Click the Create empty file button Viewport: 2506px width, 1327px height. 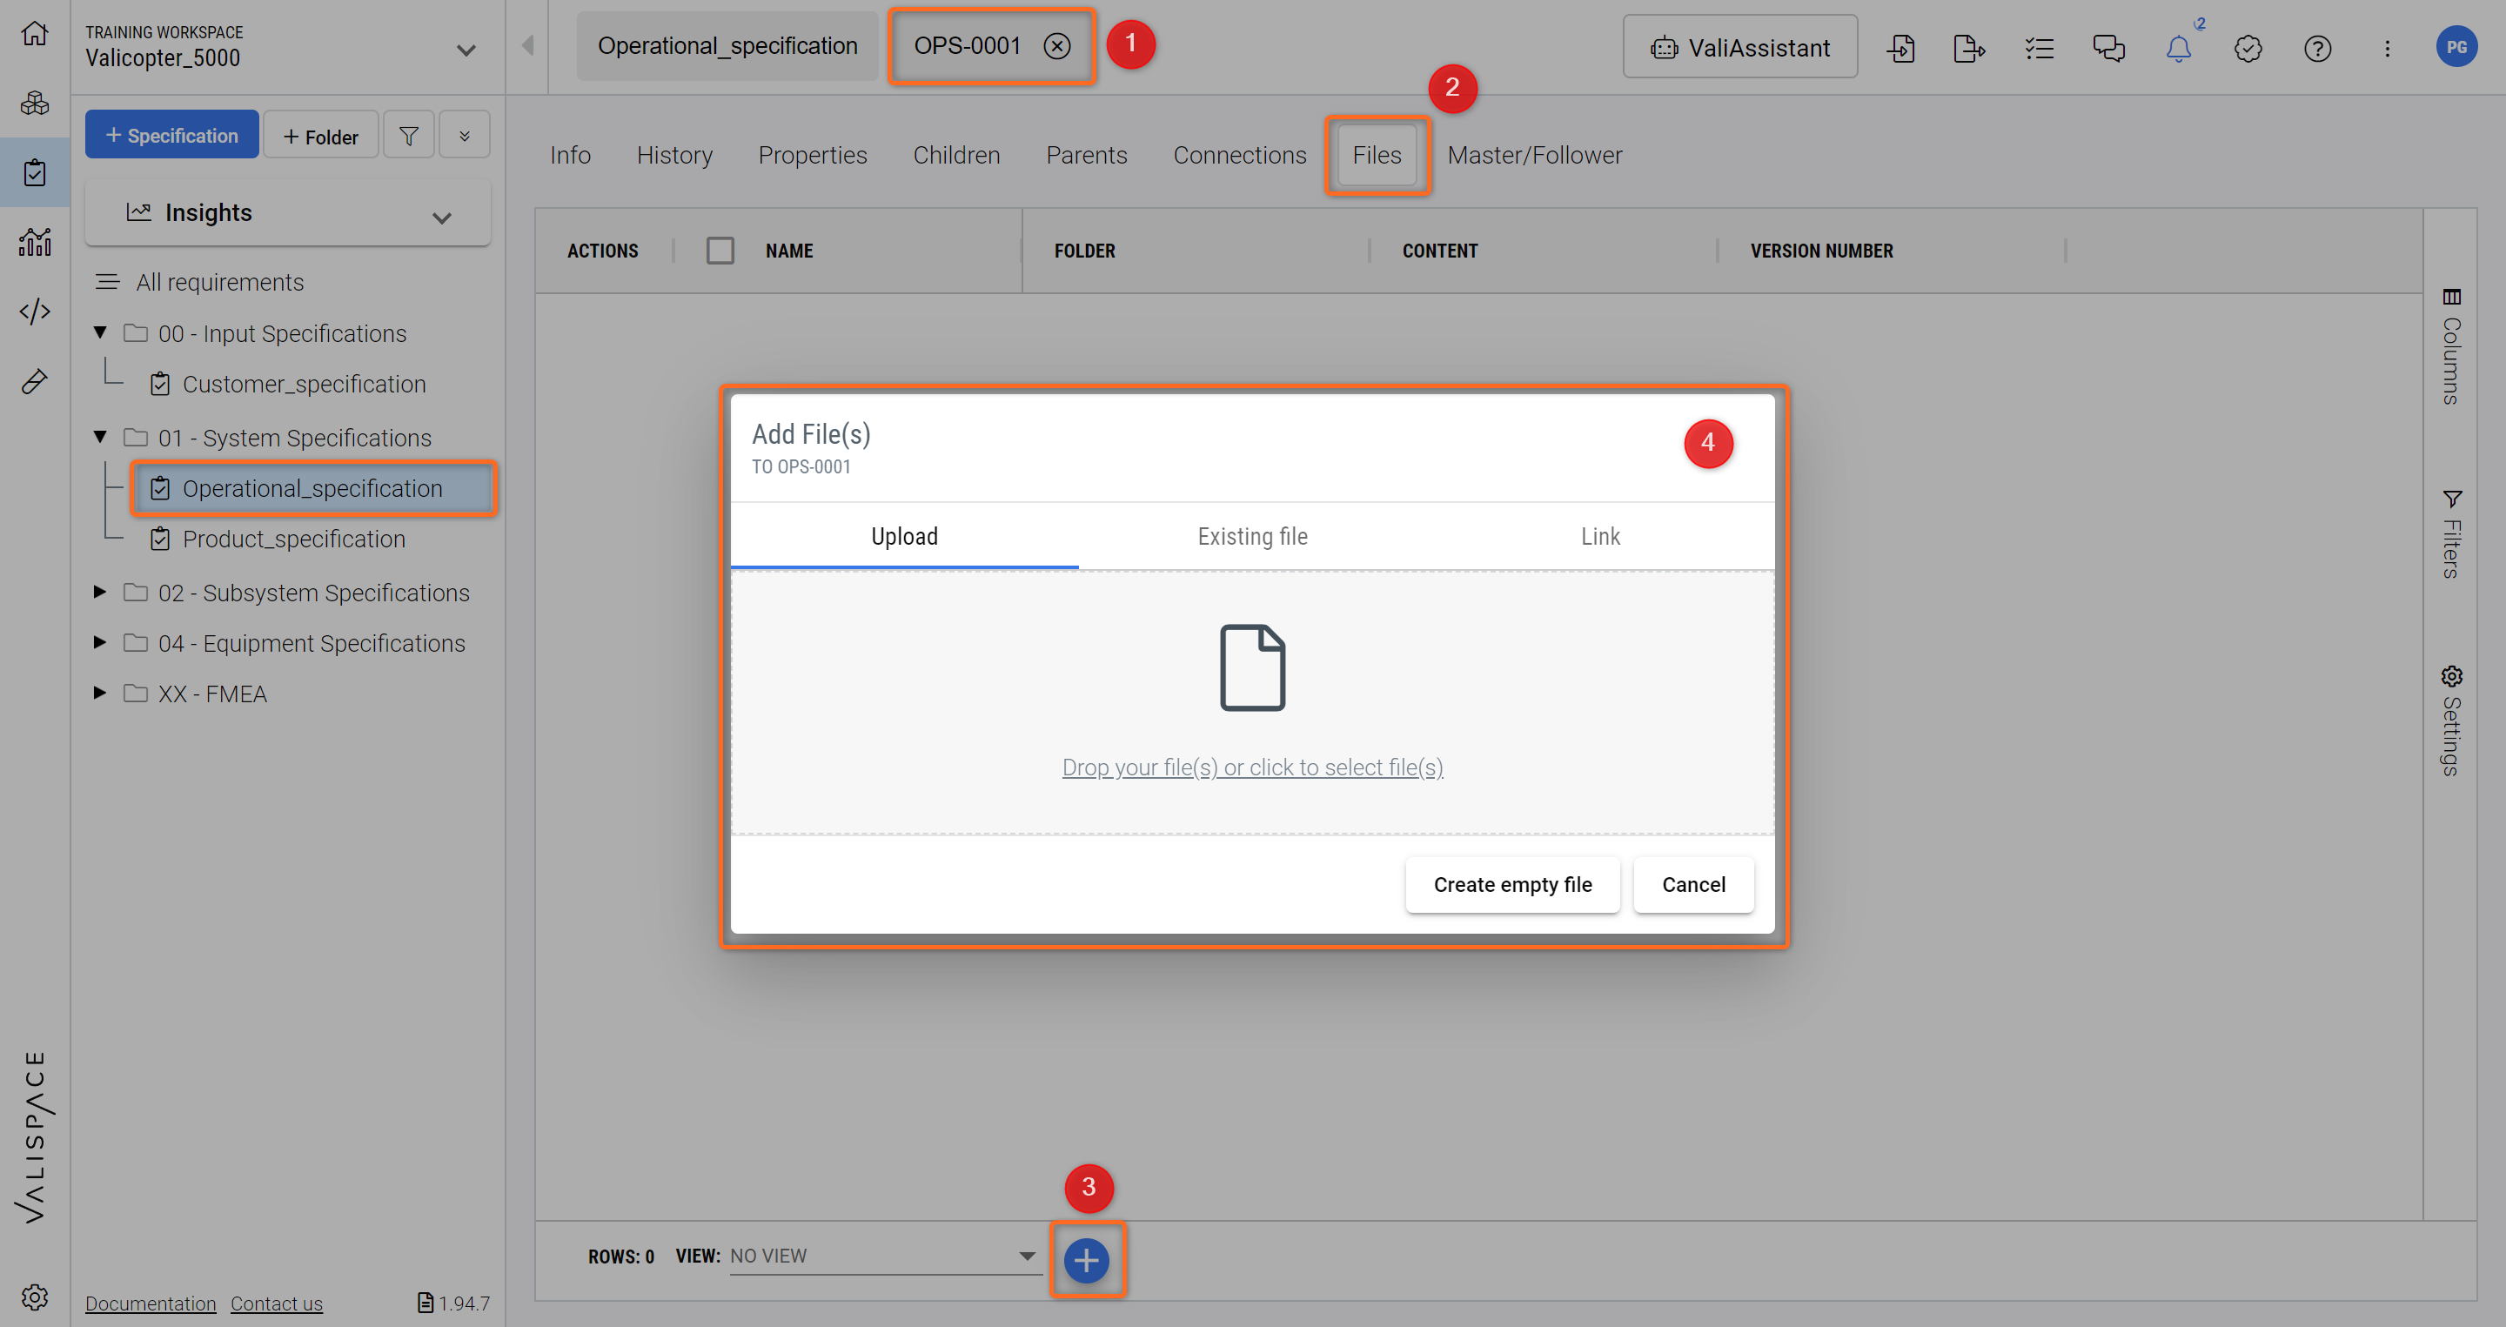point(1511,884)
